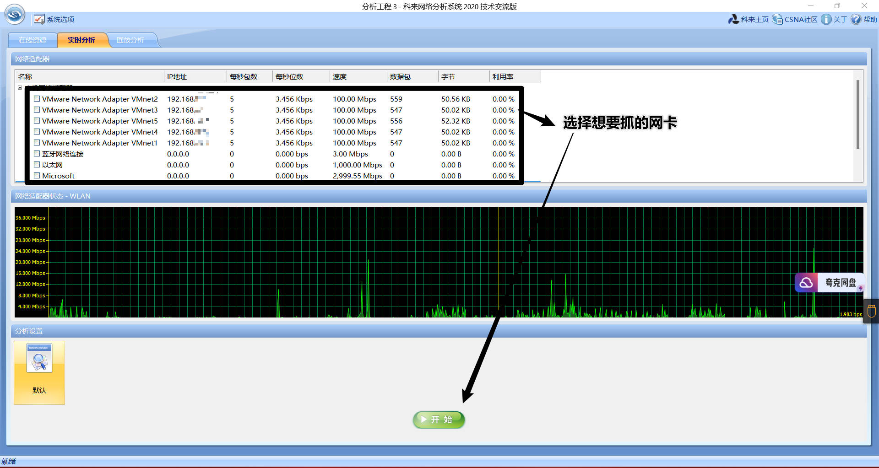The image size is (879, 468).
Task: Open the 帮助 help text
Action: [x=870, y=19]
